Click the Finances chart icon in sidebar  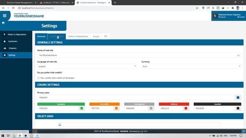[5, 48]
